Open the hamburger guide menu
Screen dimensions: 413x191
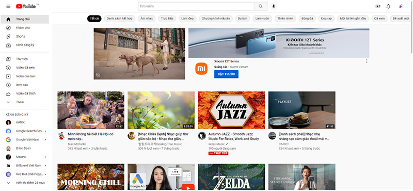point(8,6)
